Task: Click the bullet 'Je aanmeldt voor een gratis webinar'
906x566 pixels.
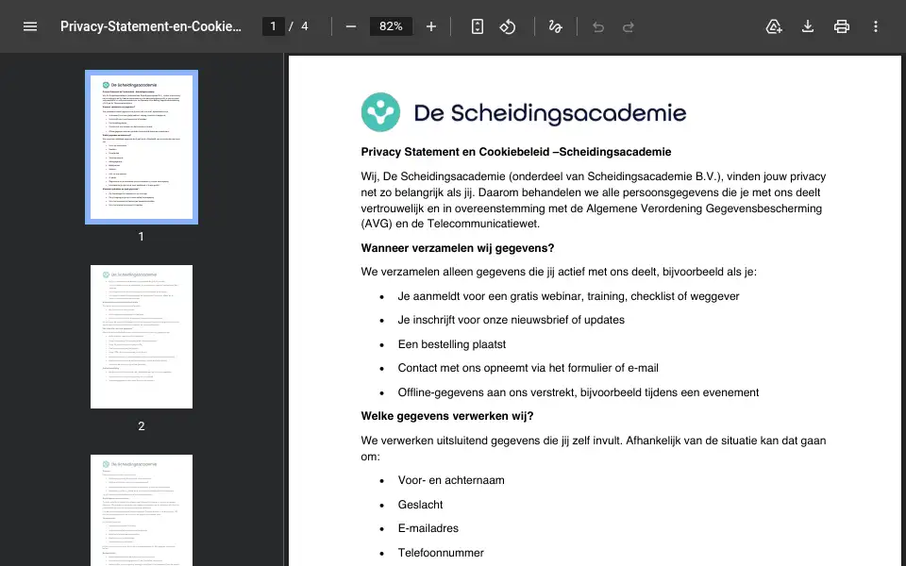Action: click(x=568, y=296)
